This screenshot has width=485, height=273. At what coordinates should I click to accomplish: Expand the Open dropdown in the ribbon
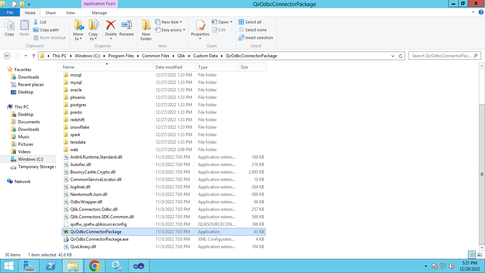click(x=231, y=22)
